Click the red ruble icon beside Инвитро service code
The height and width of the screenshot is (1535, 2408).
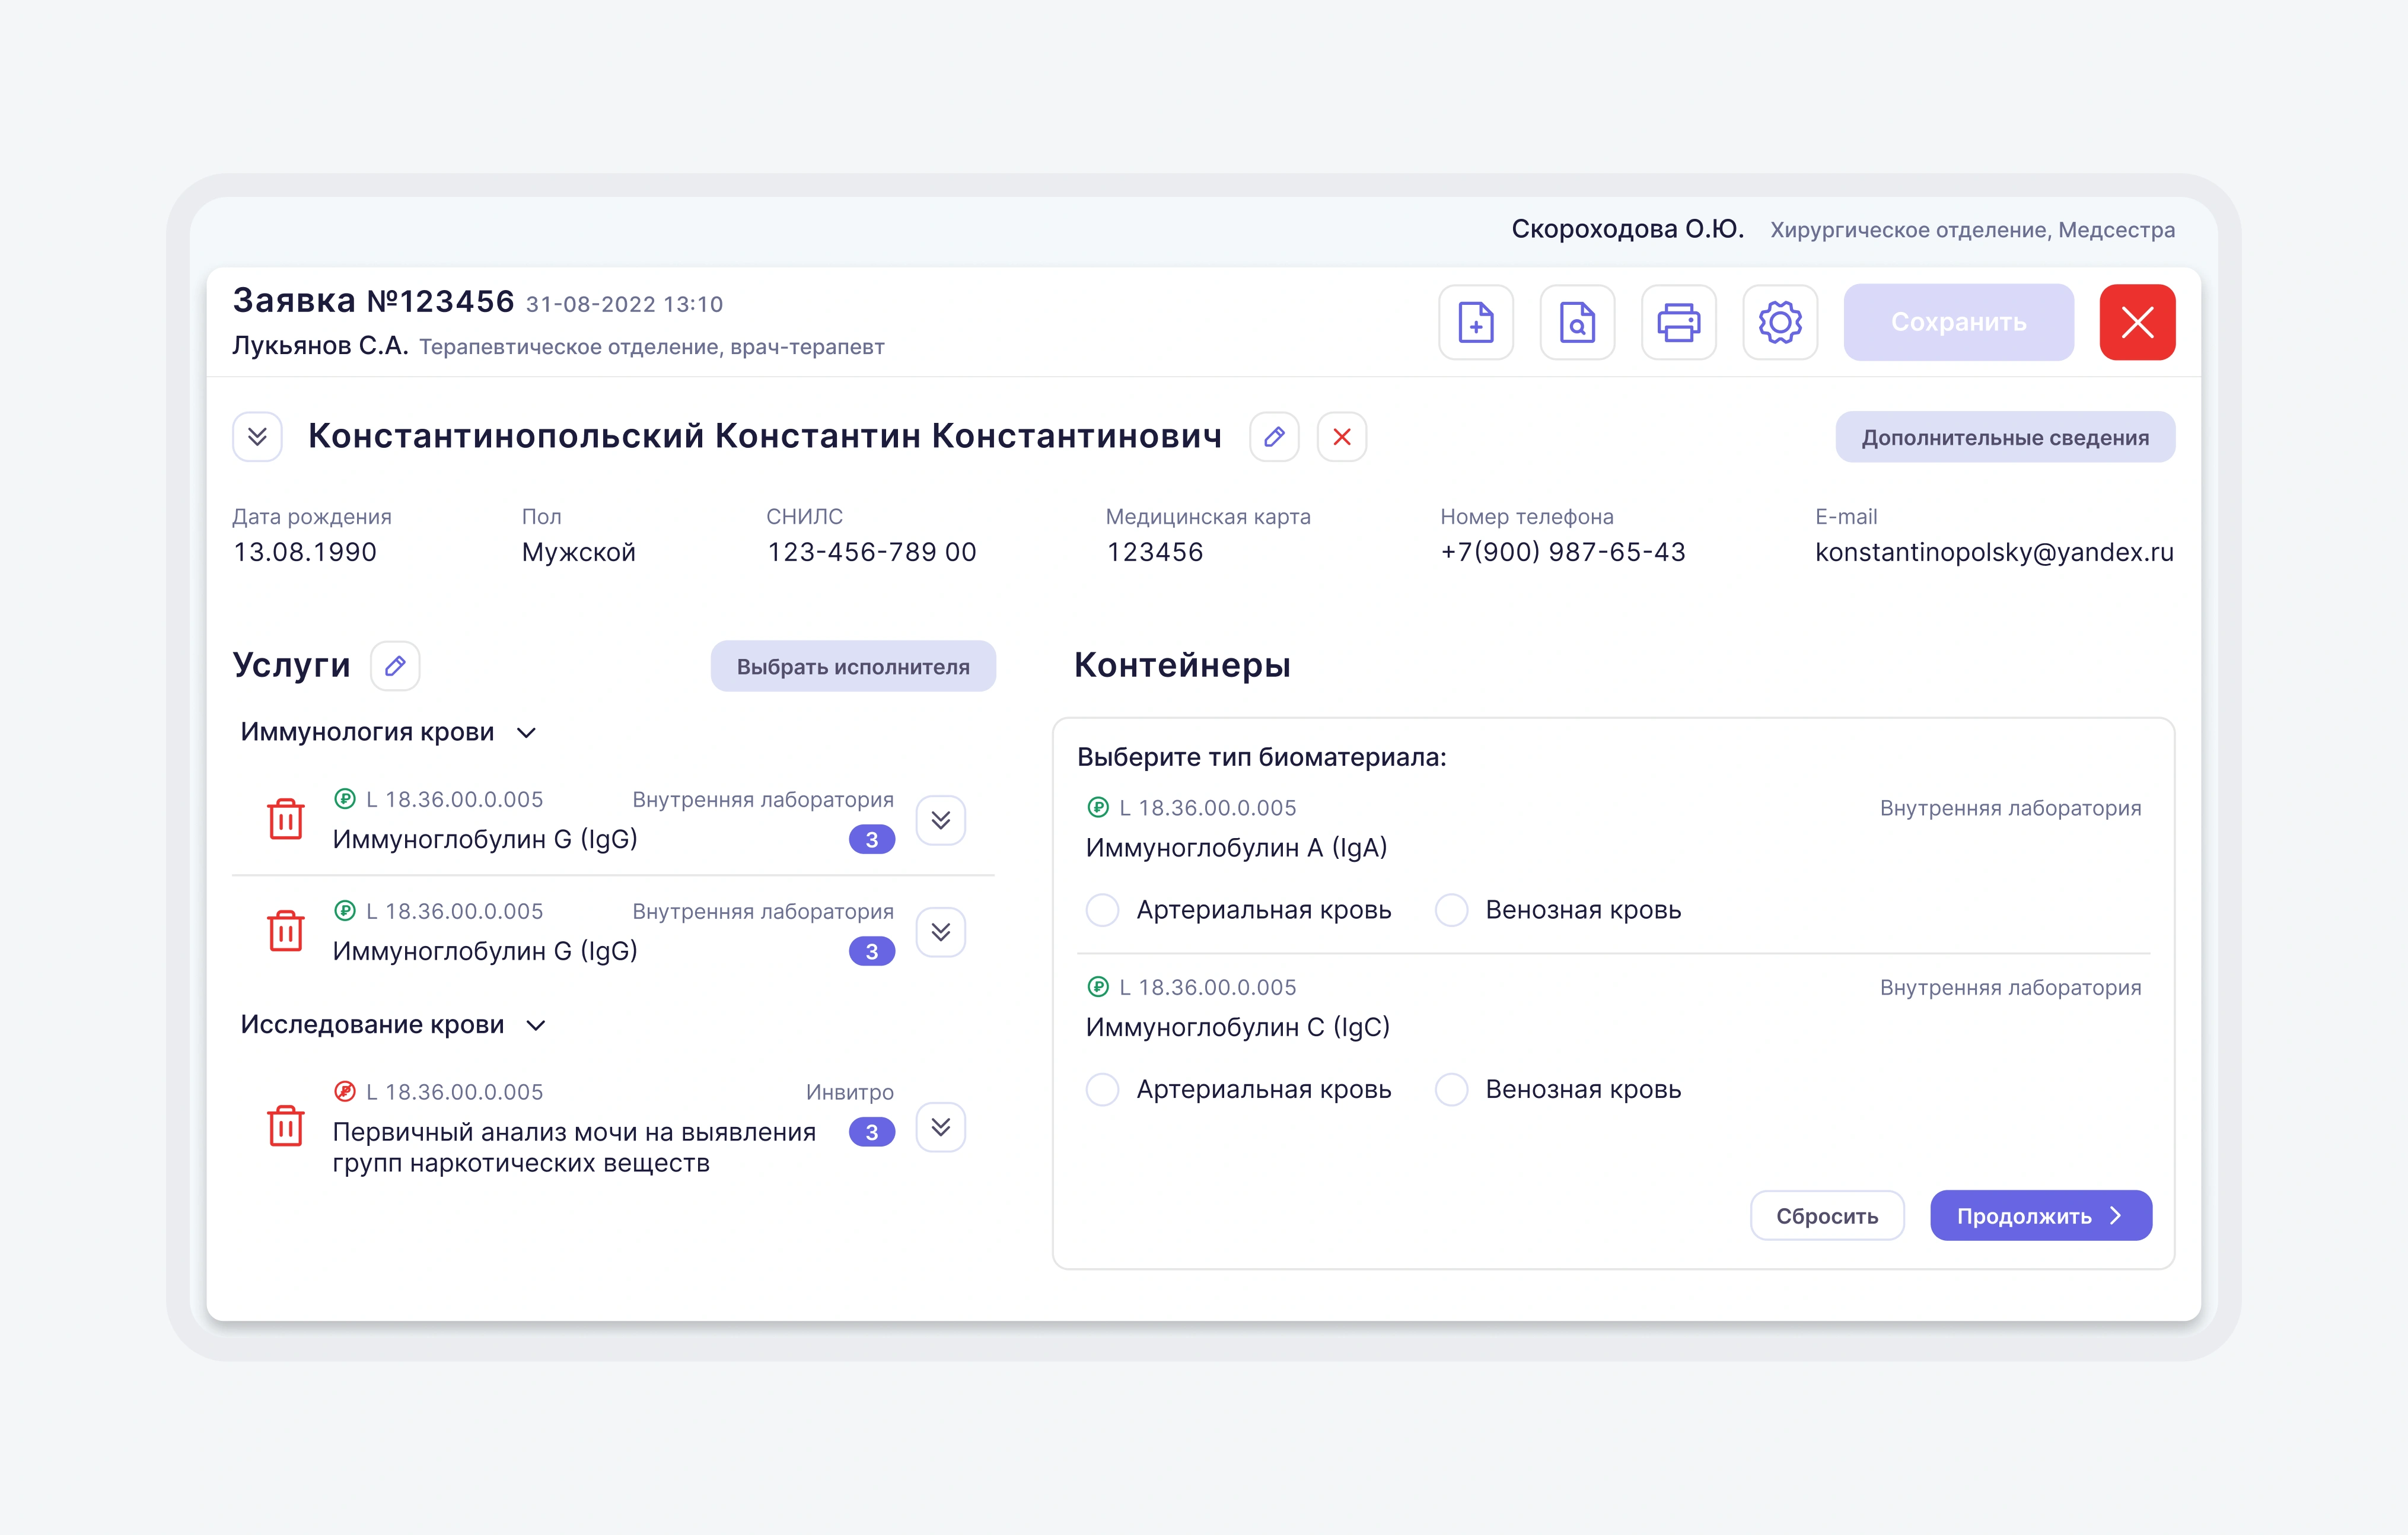345,1091
